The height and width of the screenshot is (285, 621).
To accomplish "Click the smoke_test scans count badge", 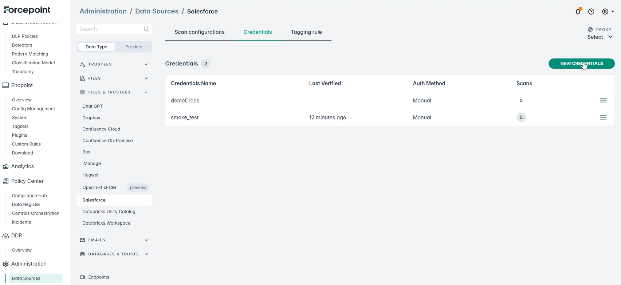I will [521, 117].
